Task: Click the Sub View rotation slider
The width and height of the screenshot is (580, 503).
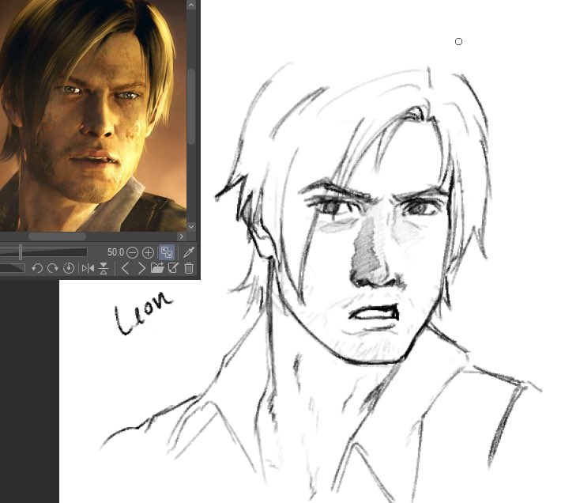Action: tap(12, 268)
